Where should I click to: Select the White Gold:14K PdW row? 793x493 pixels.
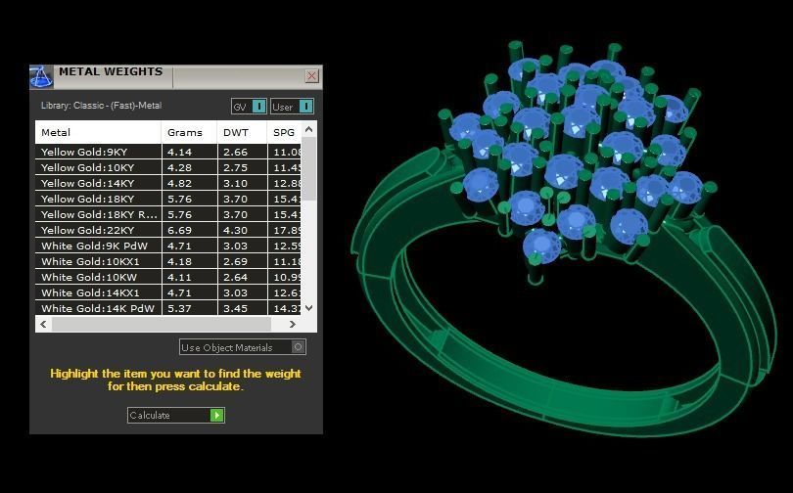coord(168,307)
